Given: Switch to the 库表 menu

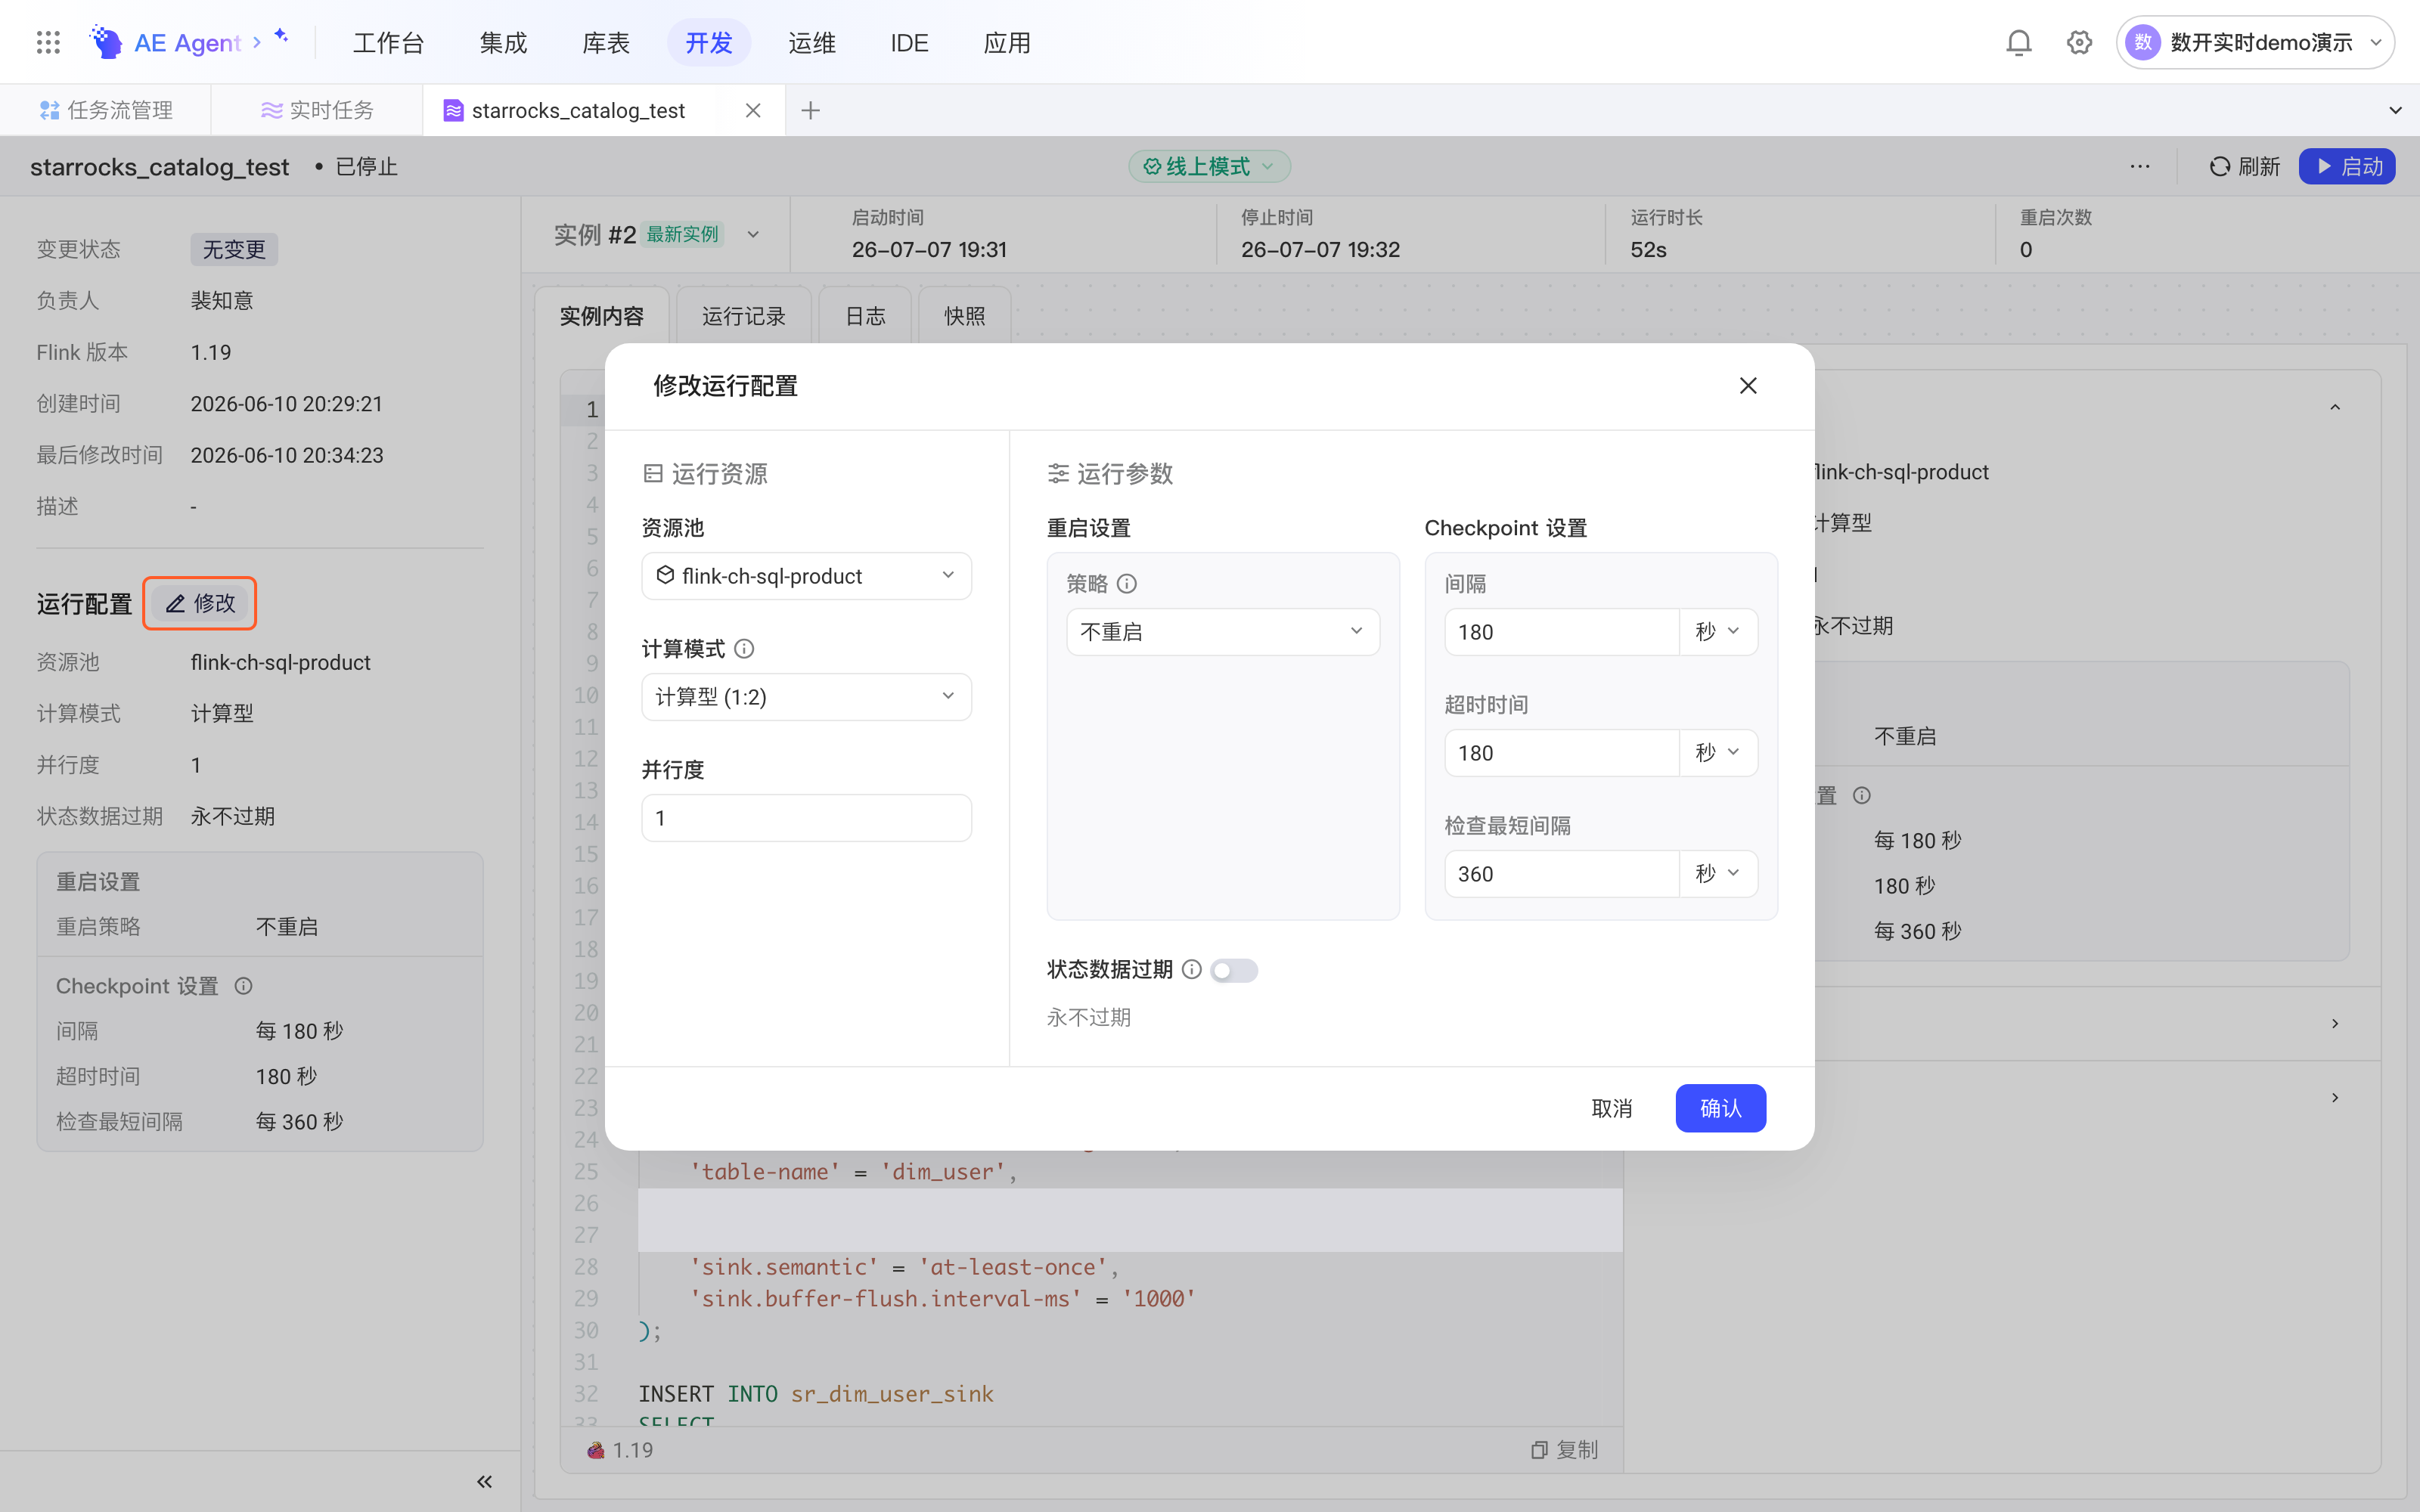Looking at the screenshot, I should coord(606,43).
